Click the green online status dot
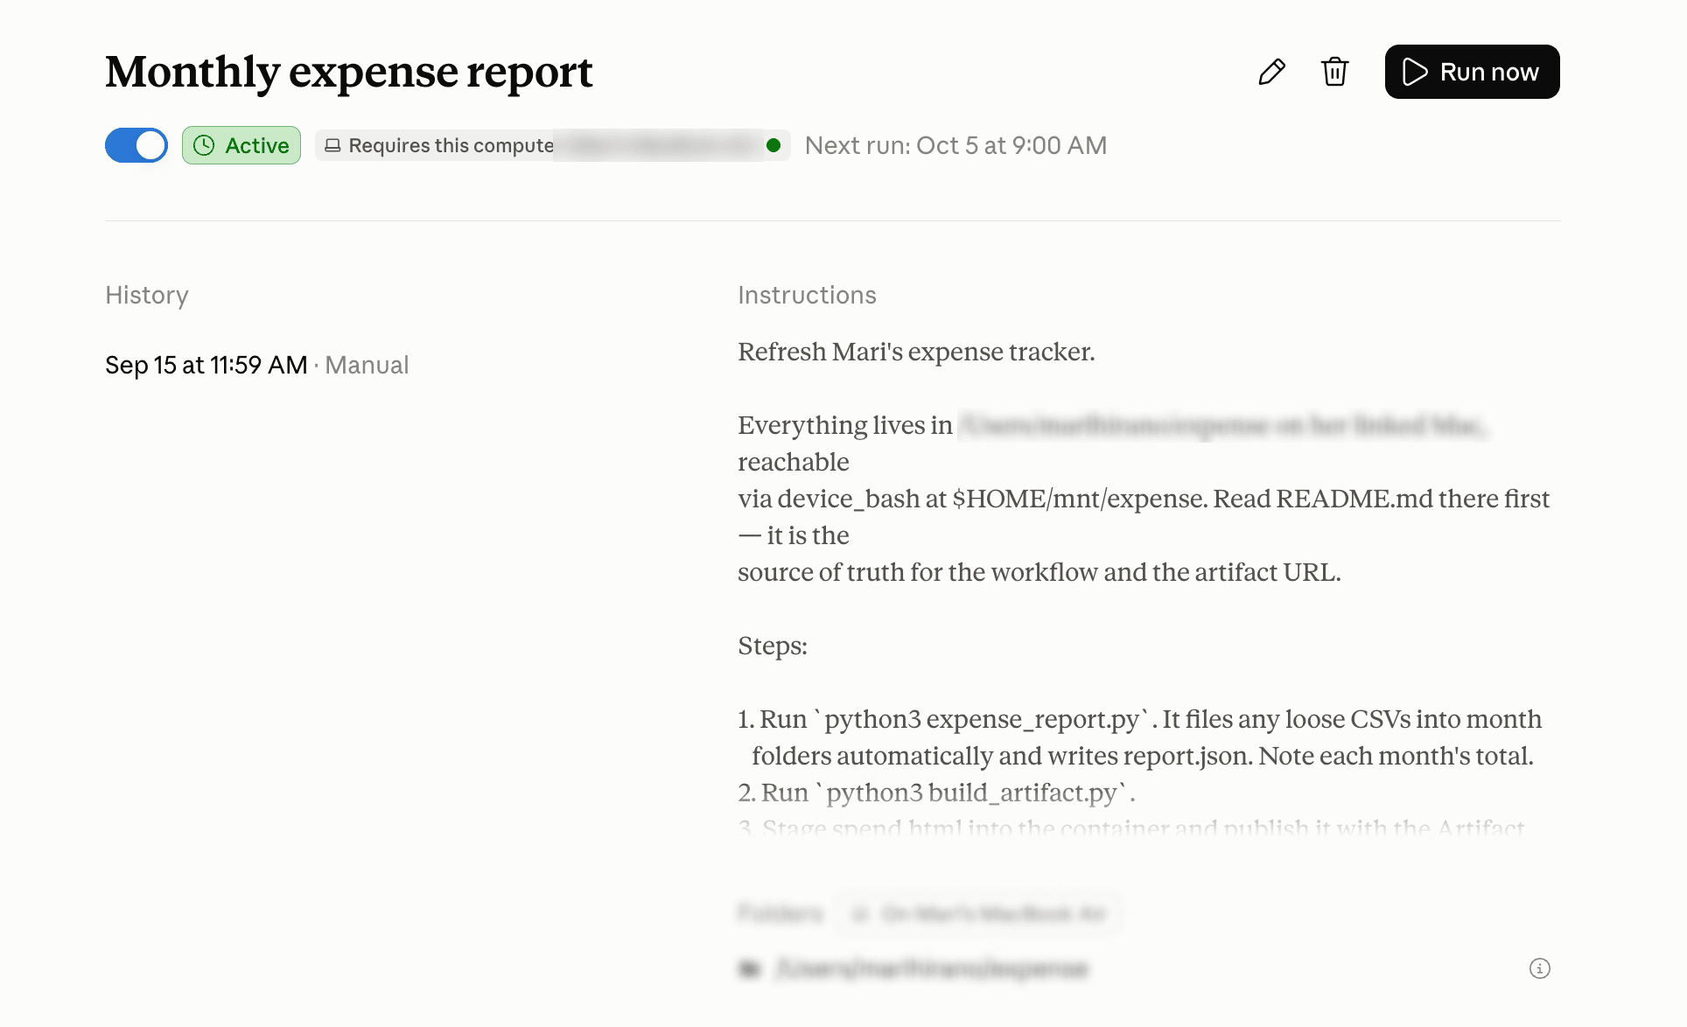The image size is (1687, 1027). click(773, 145)
